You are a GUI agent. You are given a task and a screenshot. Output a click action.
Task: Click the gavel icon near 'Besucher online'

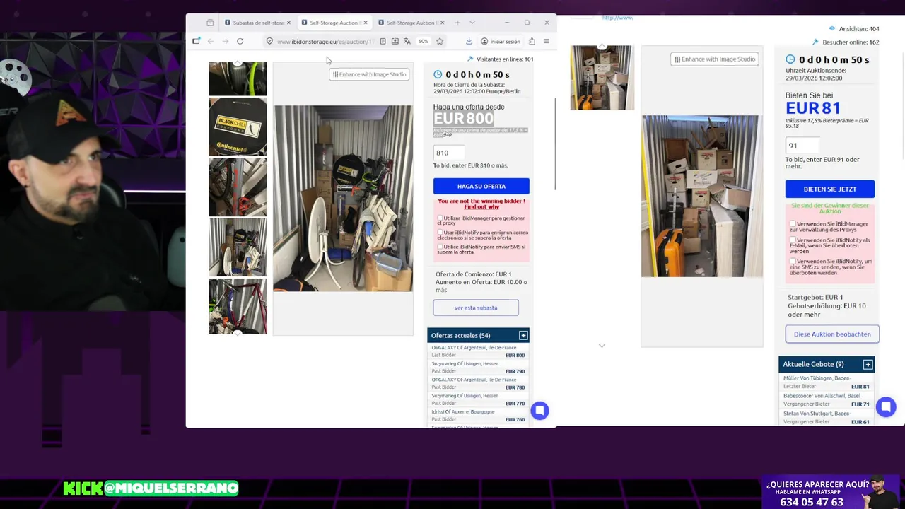pyautogui.click(x=815, y=42)
